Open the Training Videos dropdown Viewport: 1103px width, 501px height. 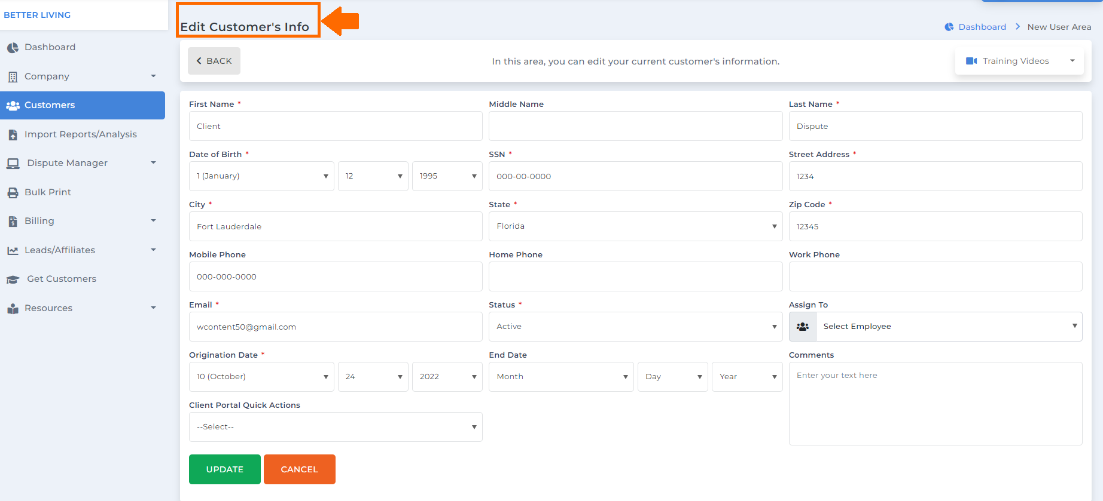pos(1019,61)
